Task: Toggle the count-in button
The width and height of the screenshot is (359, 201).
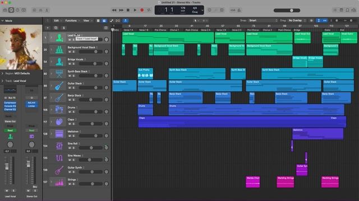Action: pyautogui.click(x=233, y=10)
